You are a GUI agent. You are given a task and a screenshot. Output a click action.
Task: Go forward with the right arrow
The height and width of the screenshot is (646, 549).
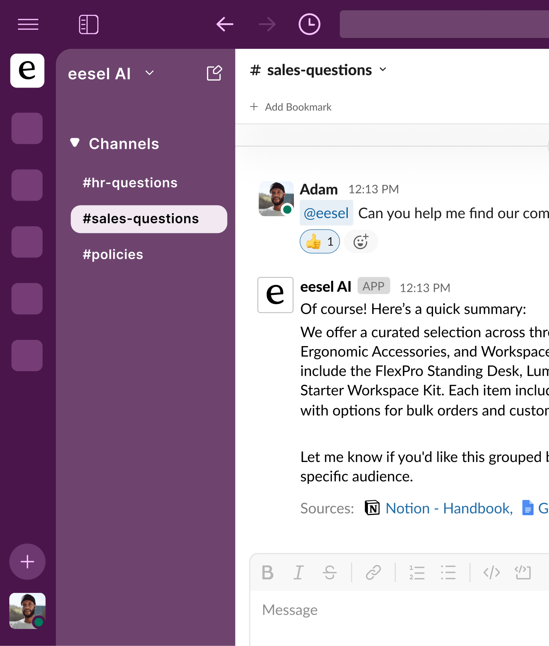pyautogui.click(x=267, y=24)
